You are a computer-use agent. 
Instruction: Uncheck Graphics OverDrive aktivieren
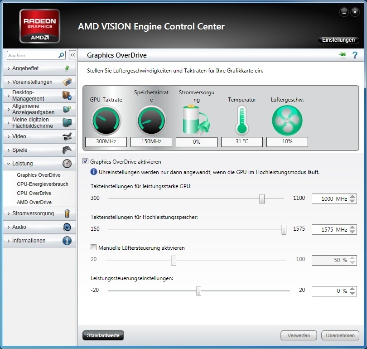point(86,161)
